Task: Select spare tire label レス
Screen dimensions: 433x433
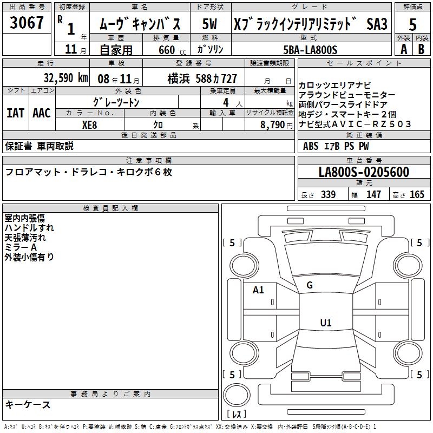Action: coord(237,414)
